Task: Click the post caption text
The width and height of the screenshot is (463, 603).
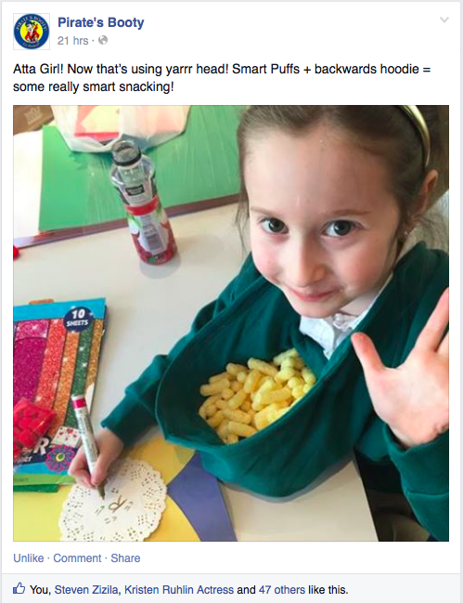Action: coord(222,78)
